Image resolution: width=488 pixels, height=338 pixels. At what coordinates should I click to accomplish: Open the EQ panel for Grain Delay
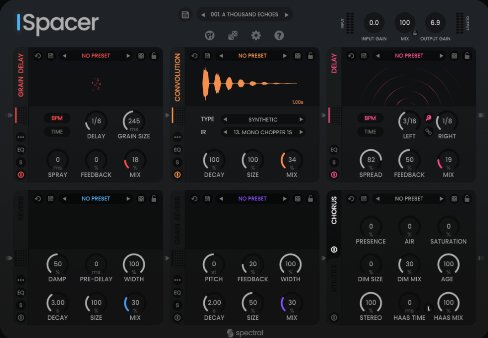21,149
